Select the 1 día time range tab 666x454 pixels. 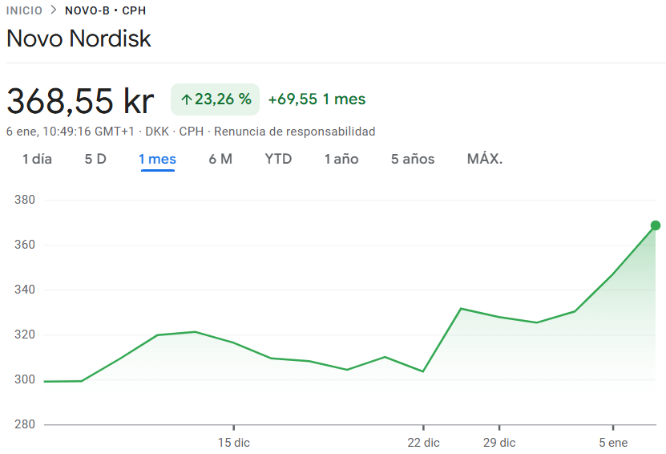pyautogui.click(x=37, y=159)
